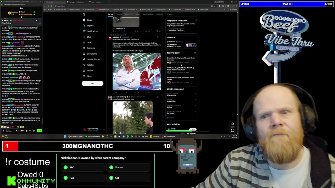The height and width of the screenshot is (188, 335).
Task: Open more options on redpillbot post
Action: (x=160, y=37)
